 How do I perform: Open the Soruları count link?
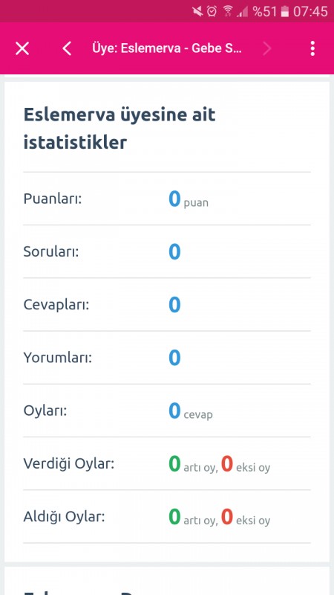pos(174,251)
